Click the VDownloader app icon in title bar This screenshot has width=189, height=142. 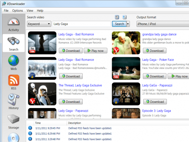click(x=4, y=4)
